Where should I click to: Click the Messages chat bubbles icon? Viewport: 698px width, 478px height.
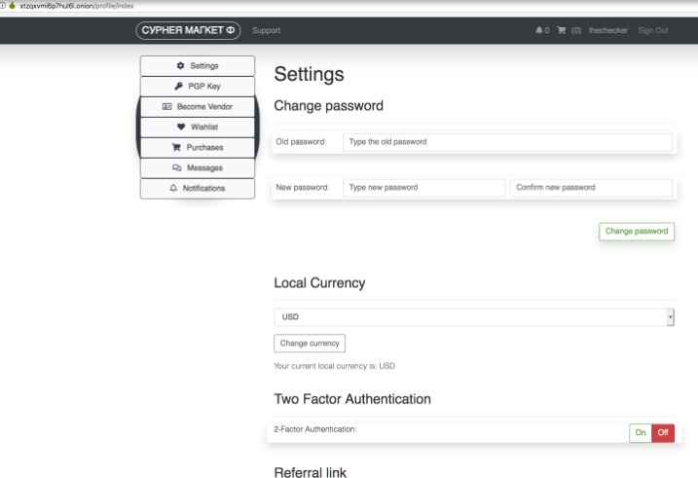pyautogui.click(x=177, y=167)
